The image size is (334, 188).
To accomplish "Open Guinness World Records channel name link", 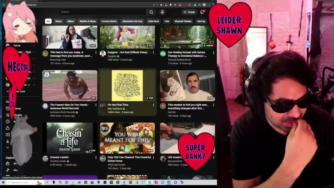I will 63,112.
